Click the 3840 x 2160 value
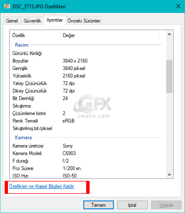The width and height of the screenshot is (185, 213). (75, 61)
